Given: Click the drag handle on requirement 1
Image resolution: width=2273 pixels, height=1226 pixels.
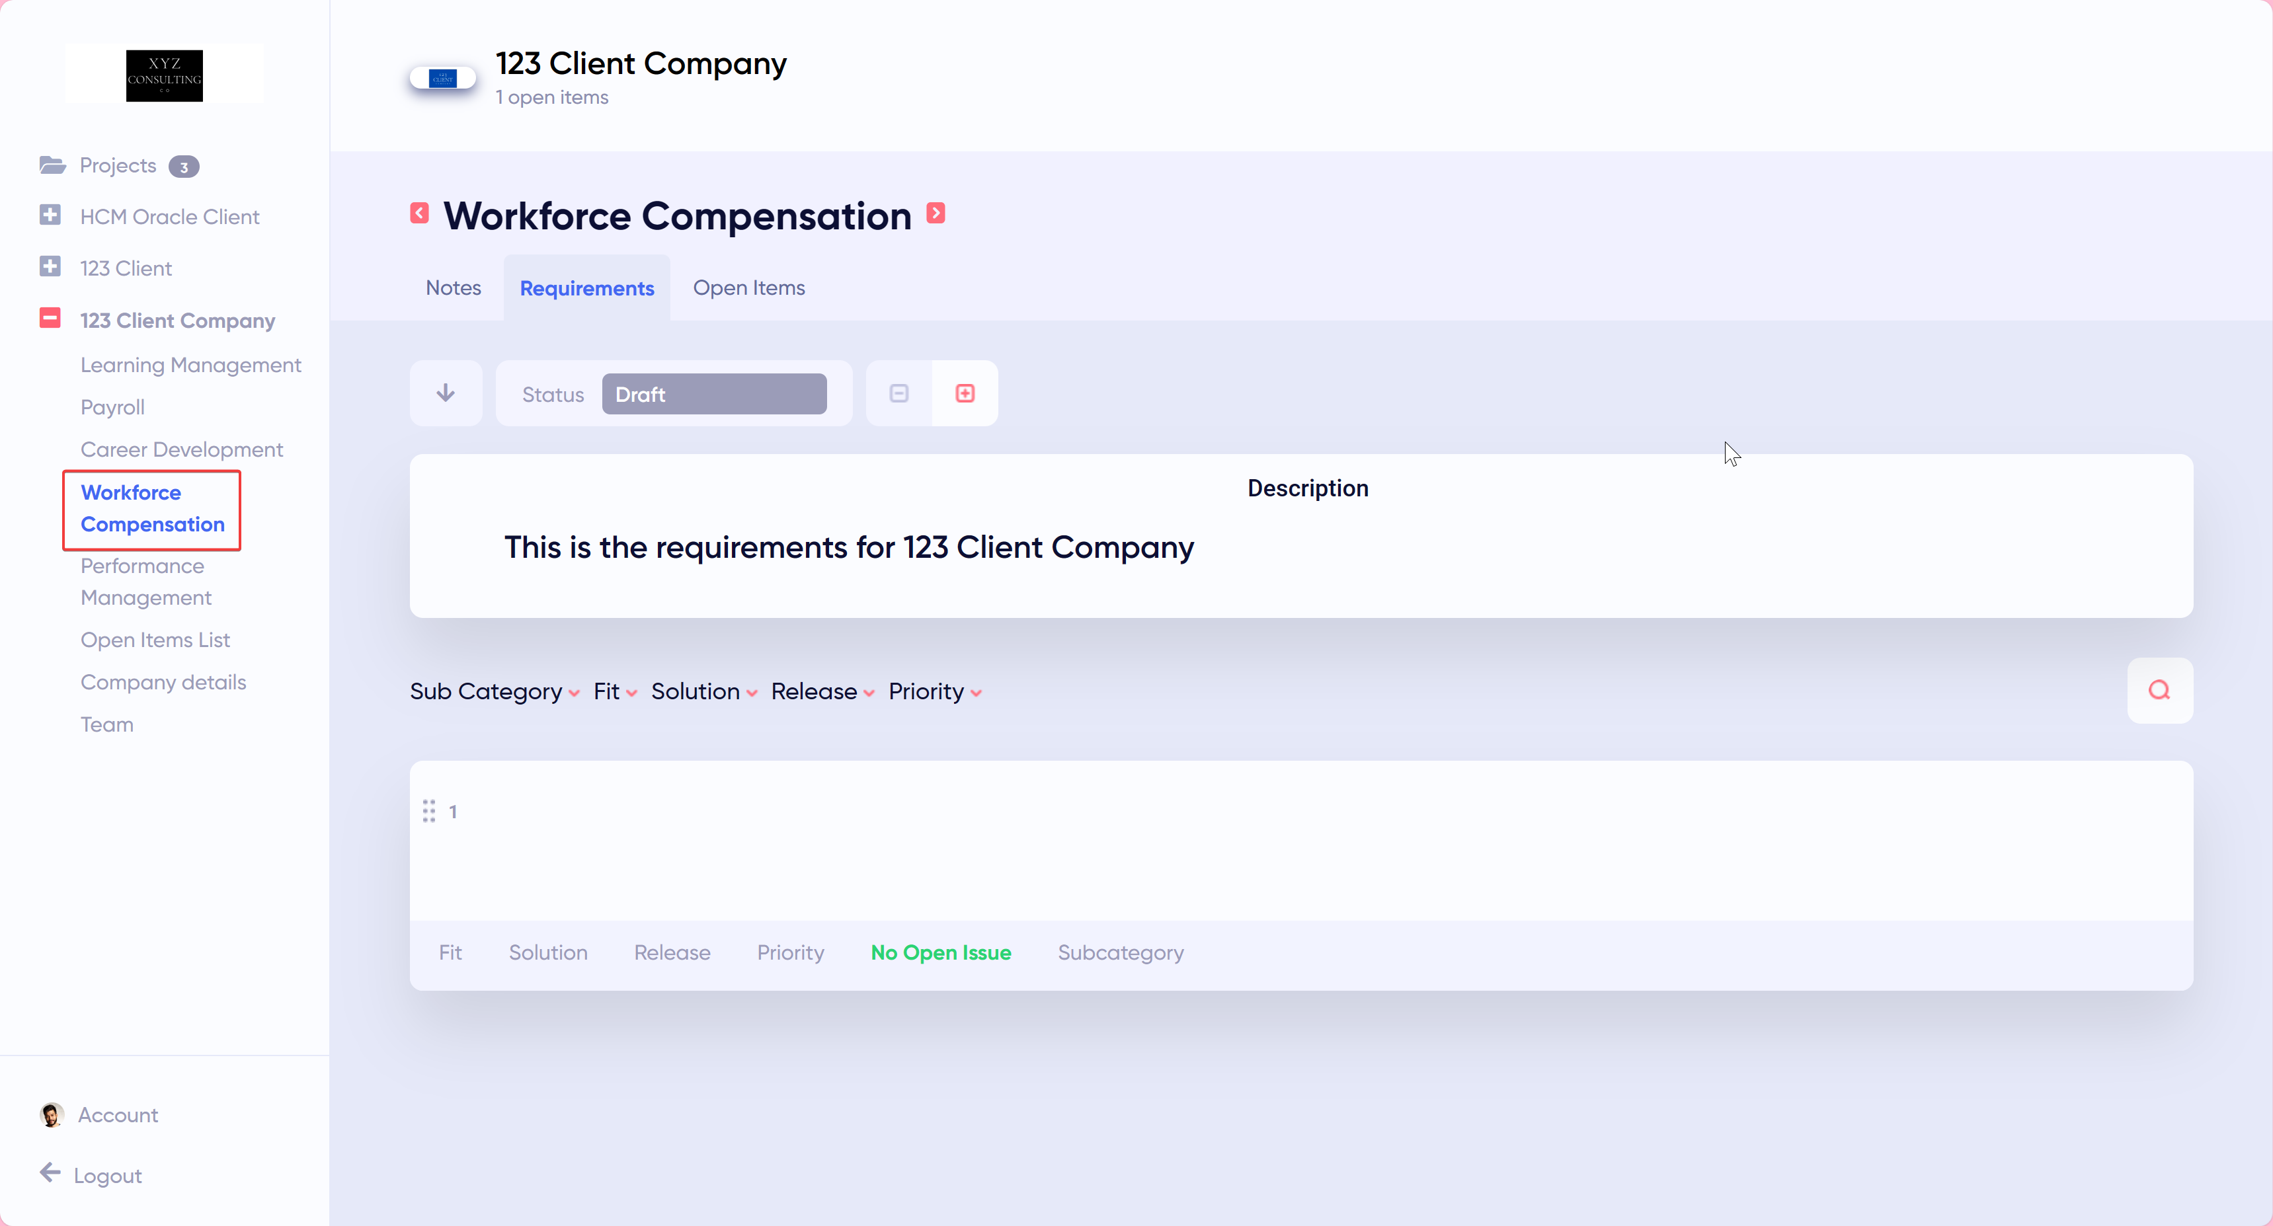Looking at the screenshot, I should (x=429, y=810).
